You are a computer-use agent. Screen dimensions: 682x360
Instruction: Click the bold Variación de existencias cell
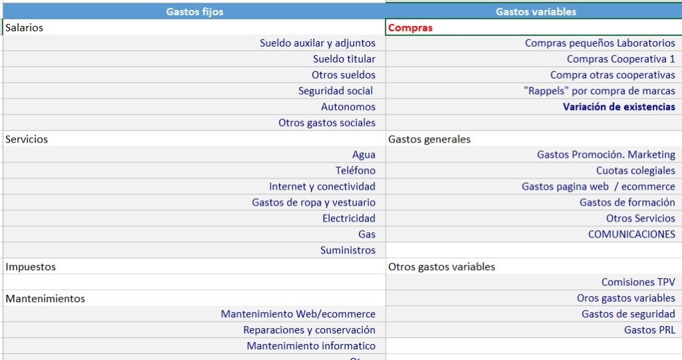tap(533, 107)
